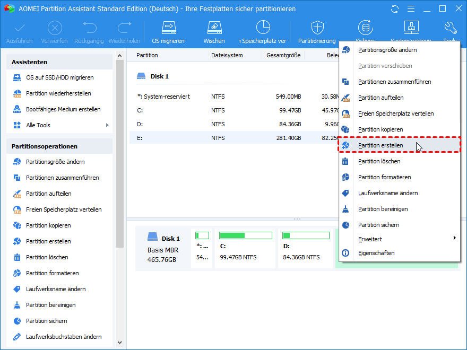Select the Wischen toolbar icon
The height and width of the screenshot is (350, 467).
[x=214, y=28]
